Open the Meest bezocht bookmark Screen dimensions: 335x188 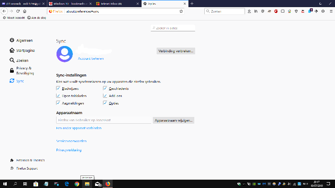click(14, 18)
